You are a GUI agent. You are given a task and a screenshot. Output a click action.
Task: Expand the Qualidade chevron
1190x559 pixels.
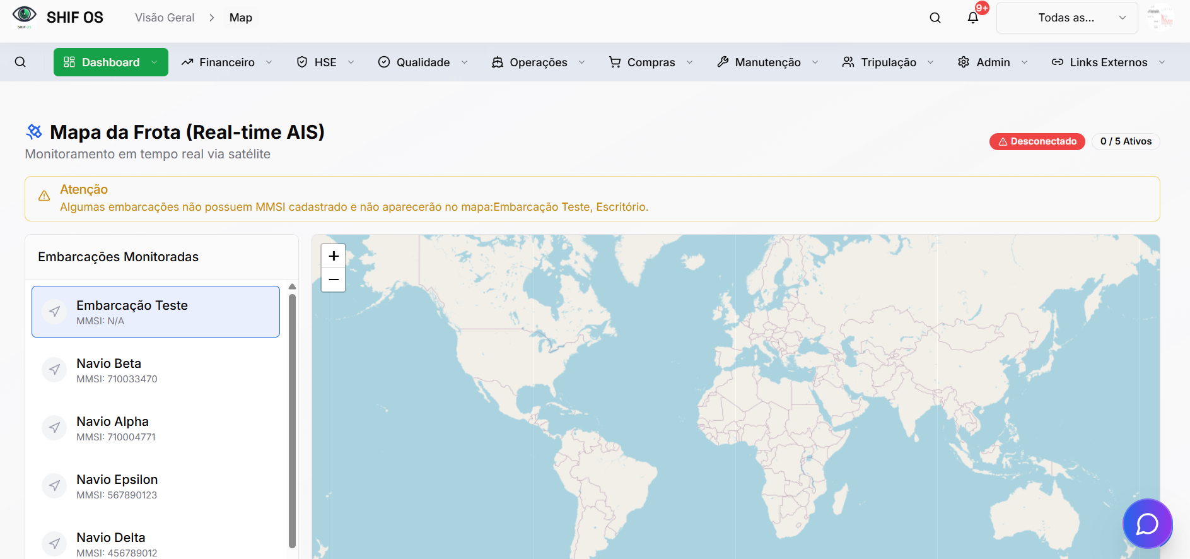(465, 62)
